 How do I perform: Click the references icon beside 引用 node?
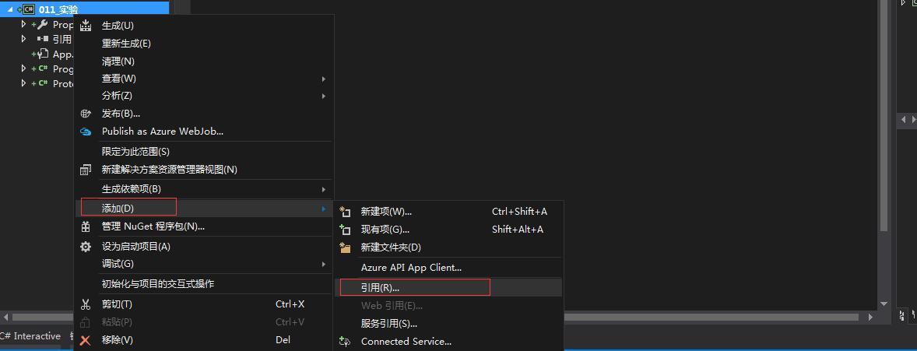[x=43, y=39]
